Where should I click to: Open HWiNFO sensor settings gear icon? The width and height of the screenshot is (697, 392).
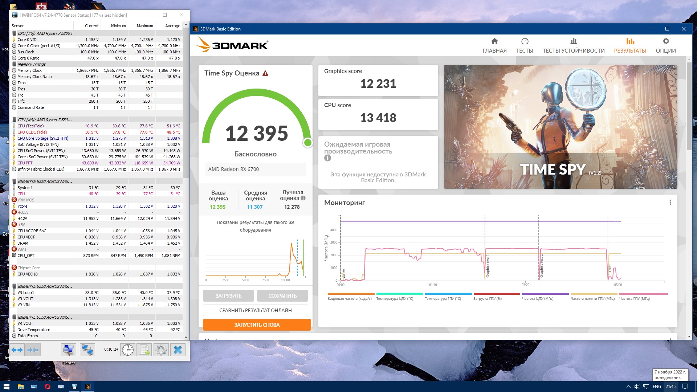[161, 350]
